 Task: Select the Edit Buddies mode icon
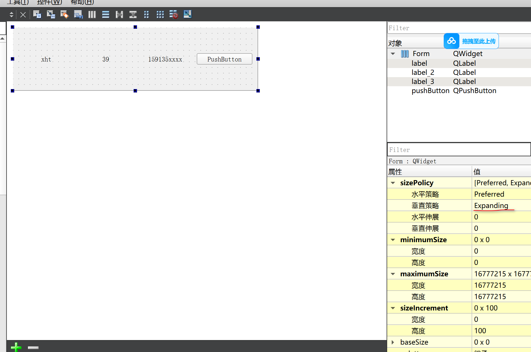[x=65, y=14]
